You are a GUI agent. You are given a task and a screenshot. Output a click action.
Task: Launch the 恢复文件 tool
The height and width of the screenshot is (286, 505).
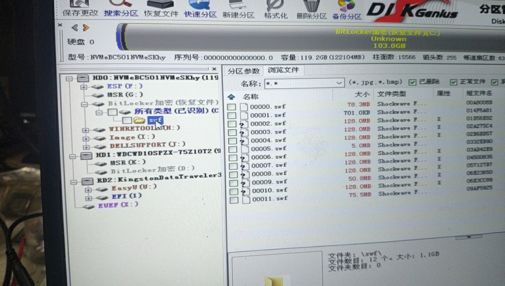(161, 8)
